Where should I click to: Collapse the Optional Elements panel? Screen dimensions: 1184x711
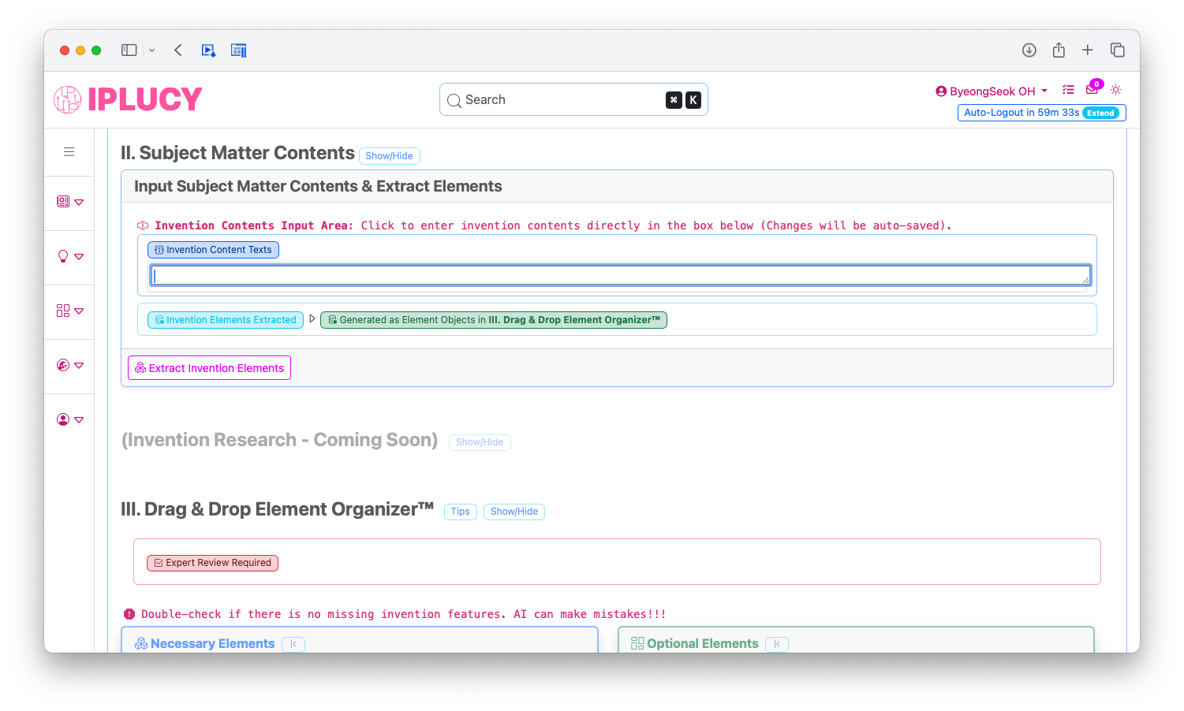pos(777,644)
